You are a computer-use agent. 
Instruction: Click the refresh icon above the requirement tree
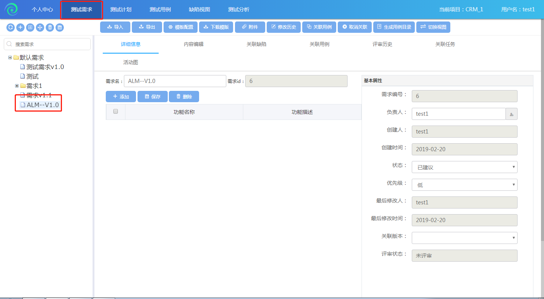point(11,27)
